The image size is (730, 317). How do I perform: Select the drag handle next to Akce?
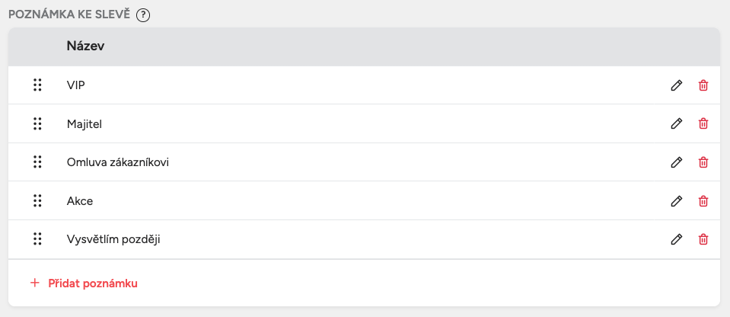pyautogui.click(x=37, y=201)
